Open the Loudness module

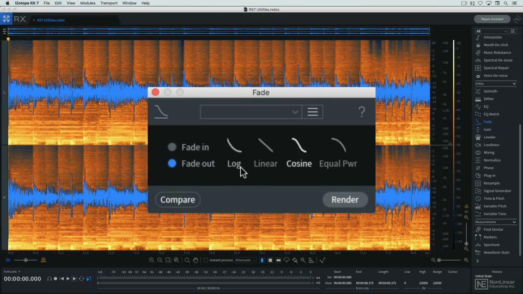point(491,145)
